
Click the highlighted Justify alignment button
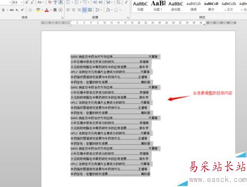coord(84,10)
